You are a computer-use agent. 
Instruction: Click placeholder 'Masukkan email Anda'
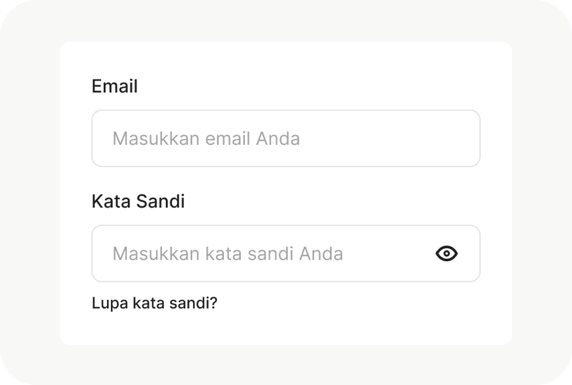tap(206, 139)
